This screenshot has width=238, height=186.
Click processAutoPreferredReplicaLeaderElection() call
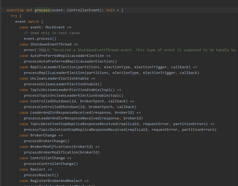click(70, 61)
